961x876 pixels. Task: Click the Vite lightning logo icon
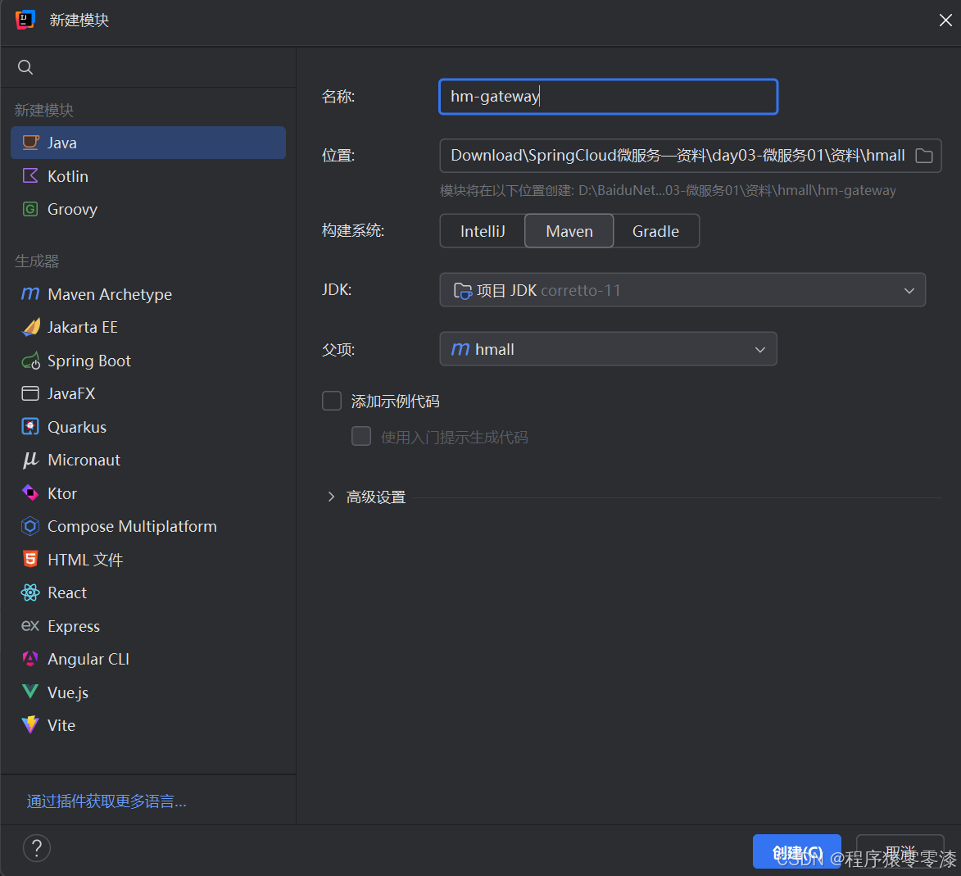click(x=30, y=725)
